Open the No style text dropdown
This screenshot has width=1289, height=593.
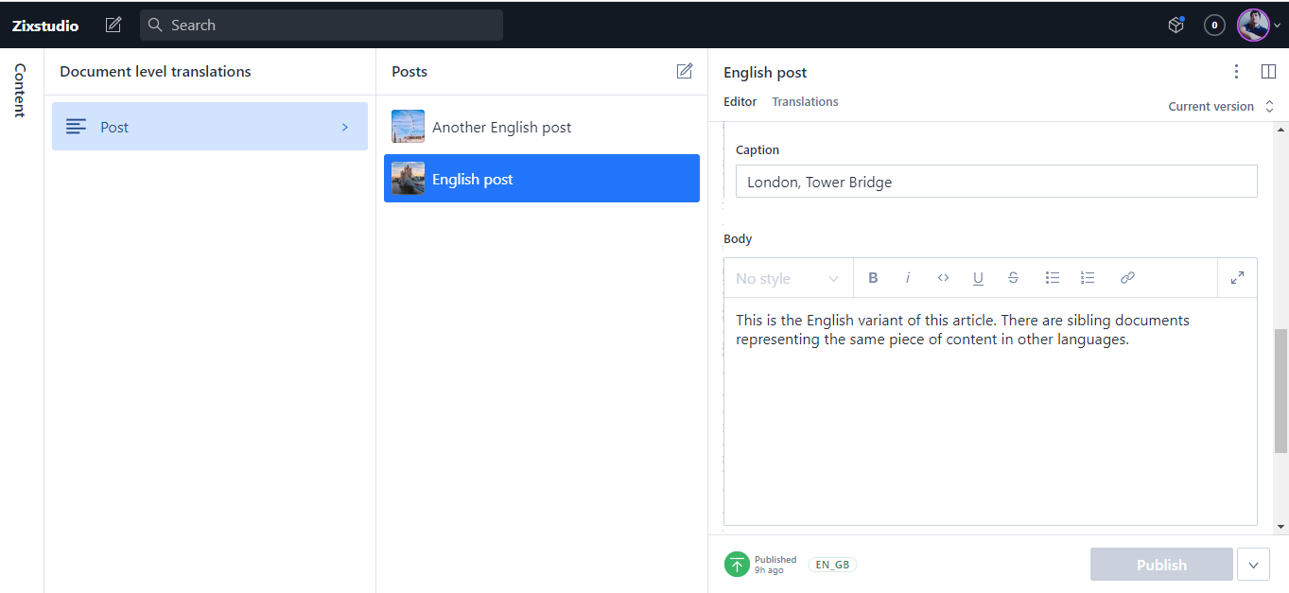point(788,278)
